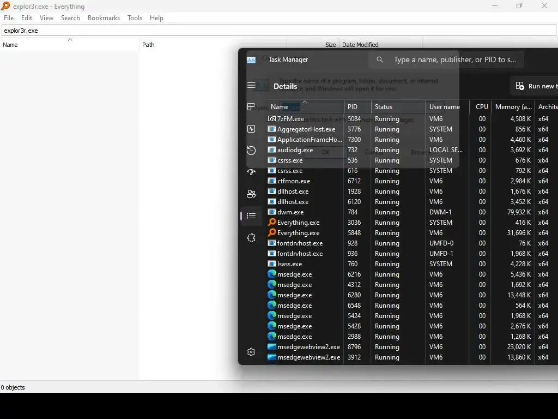Sort Task Manager by User name column
Image resolution: width=558 pixels, height=419 pixels.
[x=448, y=107]
